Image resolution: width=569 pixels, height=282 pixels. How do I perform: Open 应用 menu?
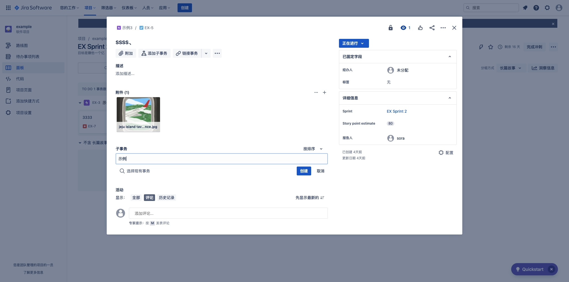coord(164,8)
